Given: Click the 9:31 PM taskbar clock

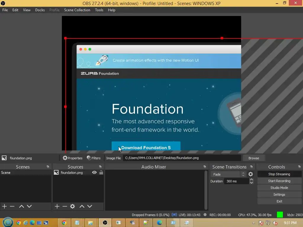Looking at the screenshot, I should point(290,223).
